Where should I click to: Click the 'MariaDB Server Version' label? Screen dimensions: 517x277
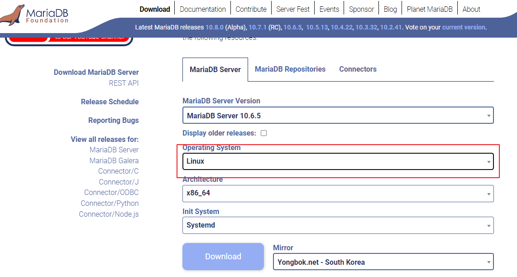(221, 101)
